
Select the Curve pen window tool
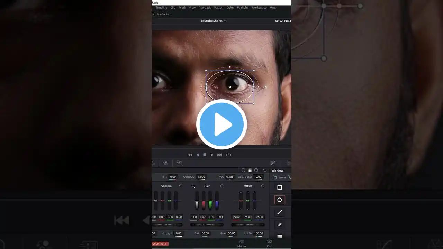[x=280, y=225]
